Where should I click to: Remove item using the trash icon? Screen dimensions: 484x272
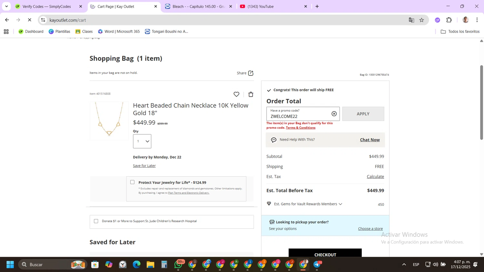tap(251, 94)
